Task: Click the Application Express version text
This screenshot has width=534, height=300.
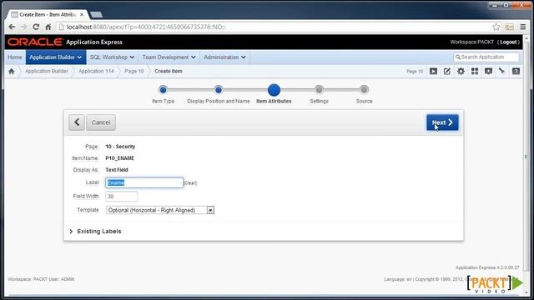Action: 487,267
